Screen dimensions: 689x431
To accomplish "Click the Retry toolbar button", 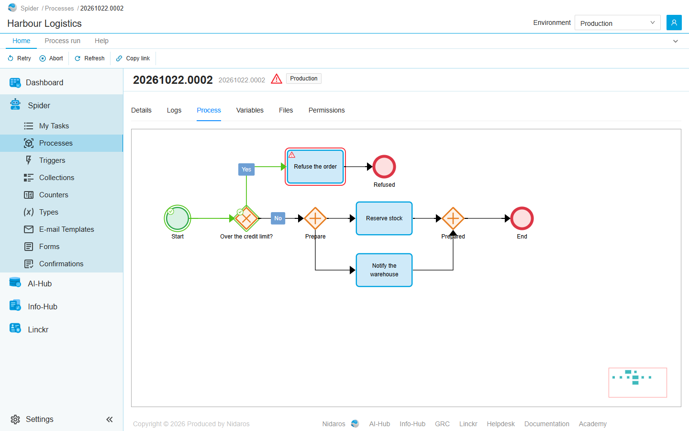I will [x=19, y=58].
